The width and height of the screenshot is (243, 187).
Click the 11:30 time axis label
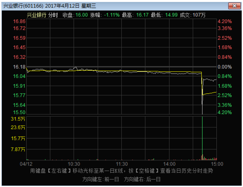(122, 164)
